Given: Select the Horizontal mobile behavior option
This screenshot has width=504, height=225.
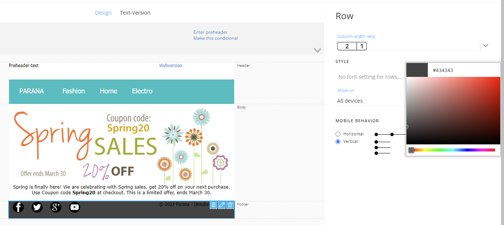Looking at the screenshot, I should pyautogui.click(x=338, y=134).
